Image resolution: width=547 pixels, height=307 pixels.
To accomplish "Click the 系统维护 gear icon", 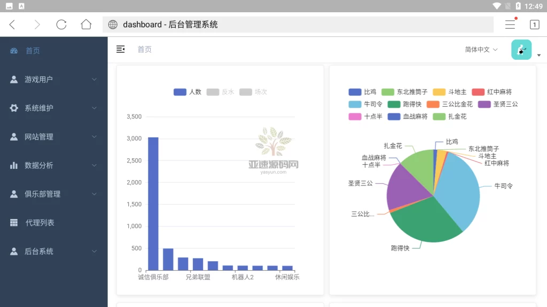I will tap(13, 108).
